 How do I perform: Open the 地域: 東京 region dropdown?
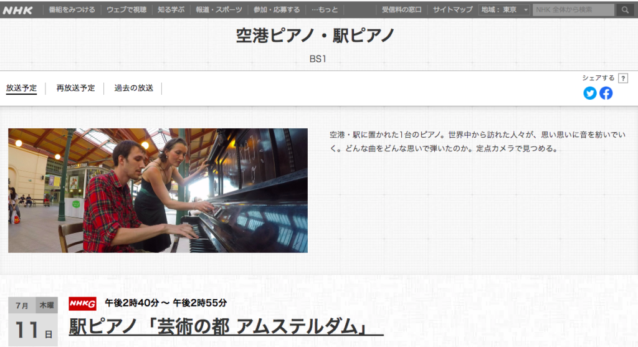503,10
